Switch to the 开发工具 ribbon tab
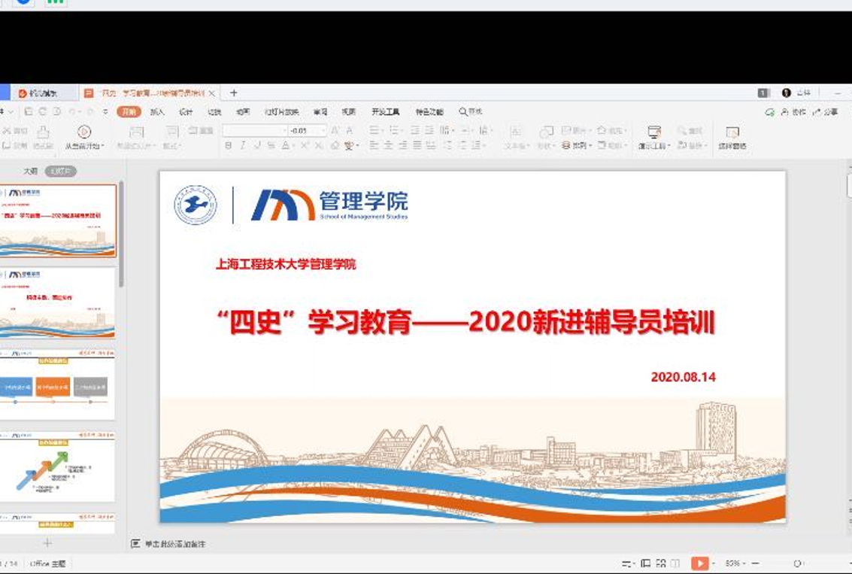 [385, 112]
